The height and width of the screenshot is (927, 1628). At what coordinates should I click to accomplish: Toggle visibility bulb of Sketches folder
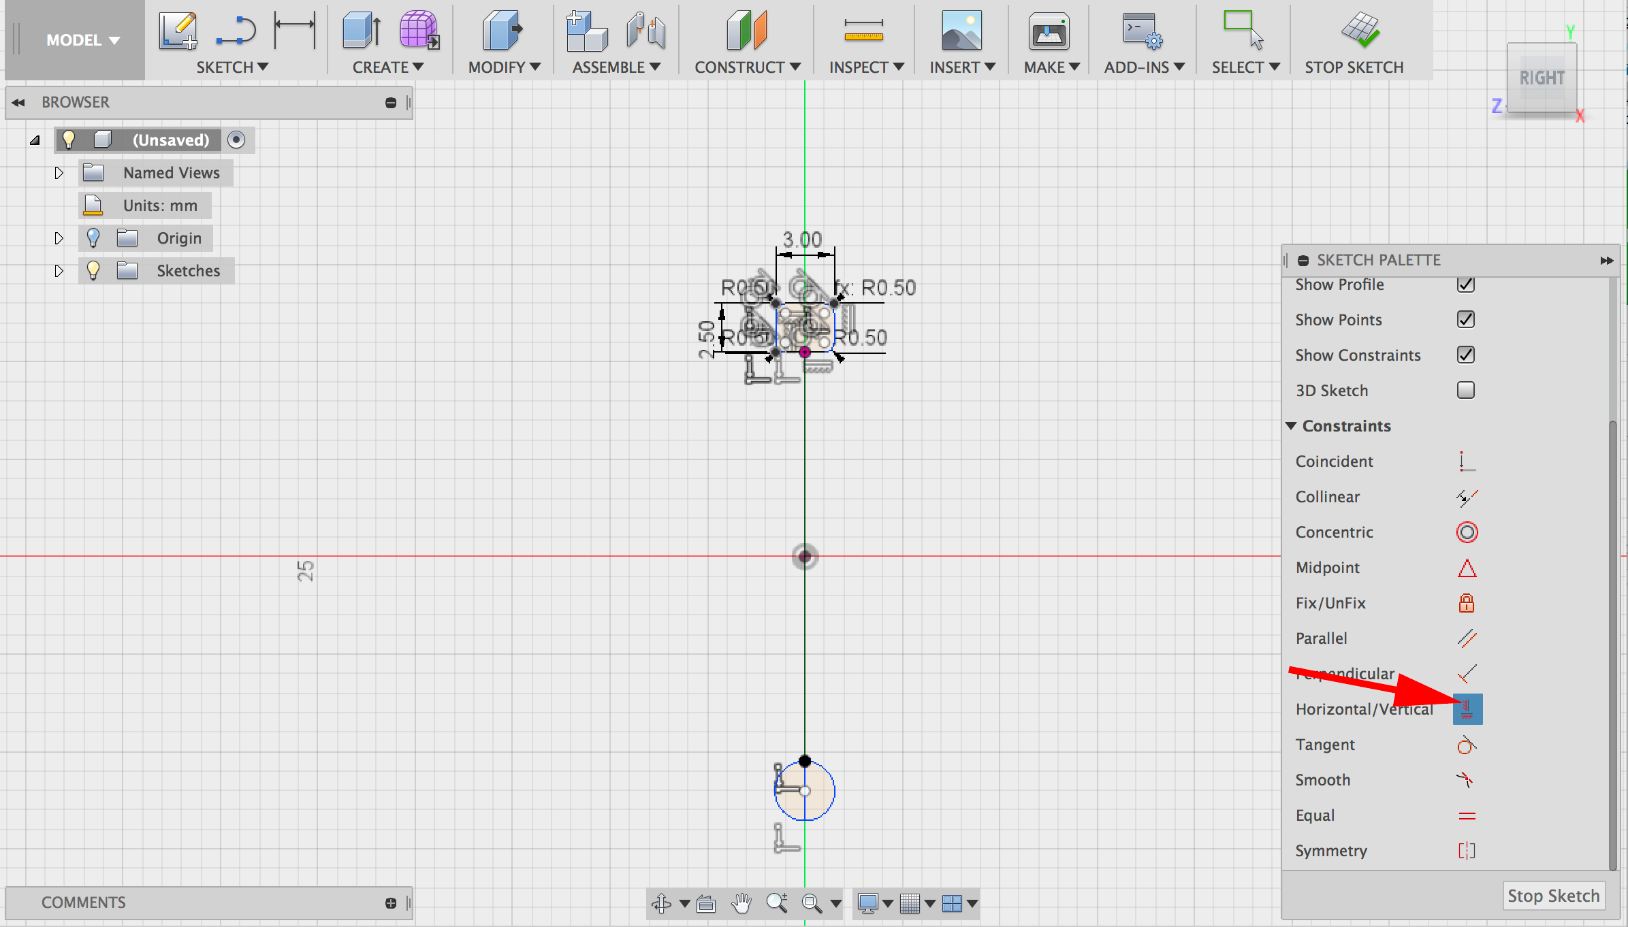[x=93, y=271]
